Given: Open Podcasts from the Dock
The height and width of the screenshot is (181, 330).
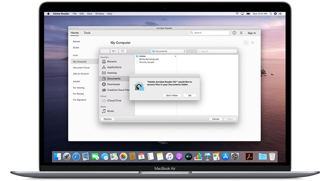Looking at the screenshot, I should tap(179, 157).
